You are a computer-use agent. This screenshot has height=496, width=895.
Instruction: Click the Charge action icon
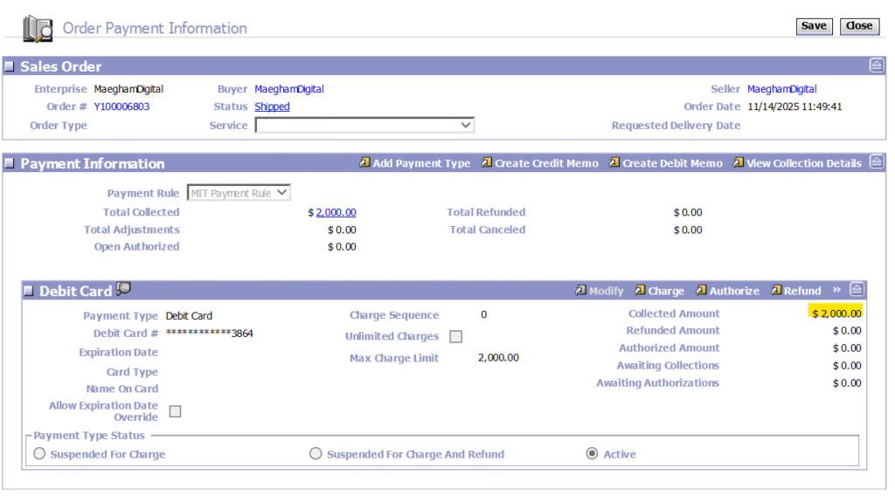pos(640,291)
